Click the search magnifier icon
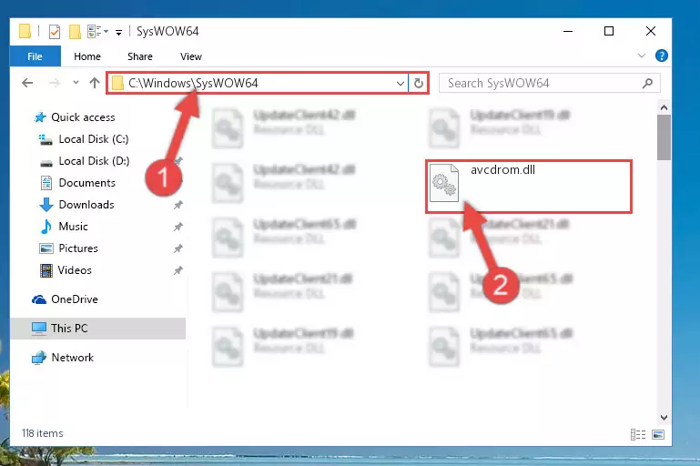 [647, 83]
